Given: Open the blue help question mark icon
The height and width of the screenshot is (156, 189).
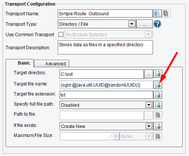Looking at the screenshot, I should coord(157,24).
